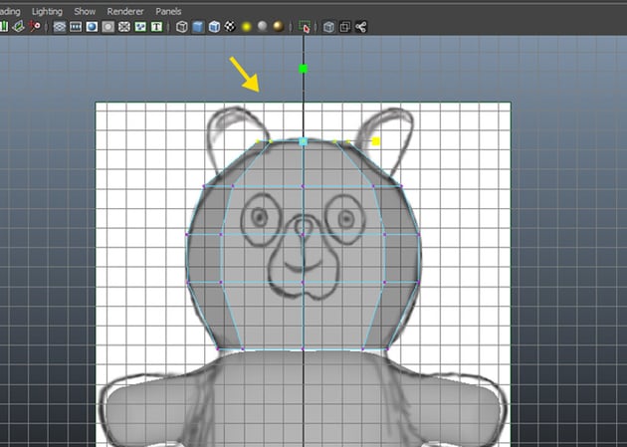Toggle Isolate Select icon
The width and height of the screenshot is (627, 447).
tap(305, 27)
